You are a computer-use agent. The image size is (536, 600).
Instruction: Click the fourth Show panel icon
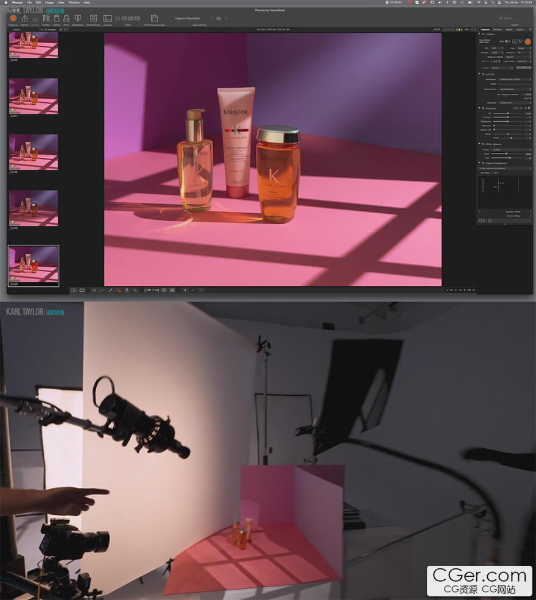[137, 18]
